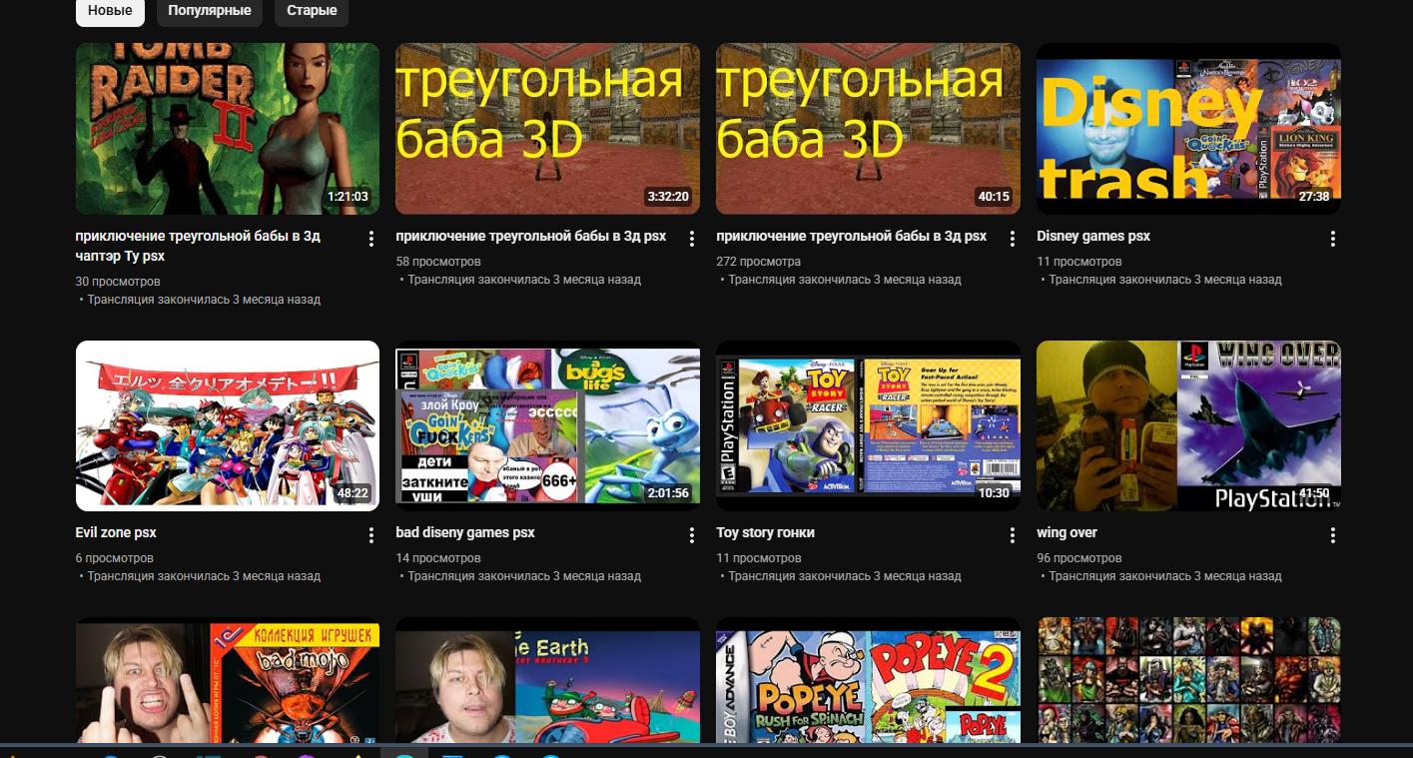Open three-dot menu for the 272-views треугольной бабы video
Screen dimensions: 1413x758
click(x=1012, y=239)
